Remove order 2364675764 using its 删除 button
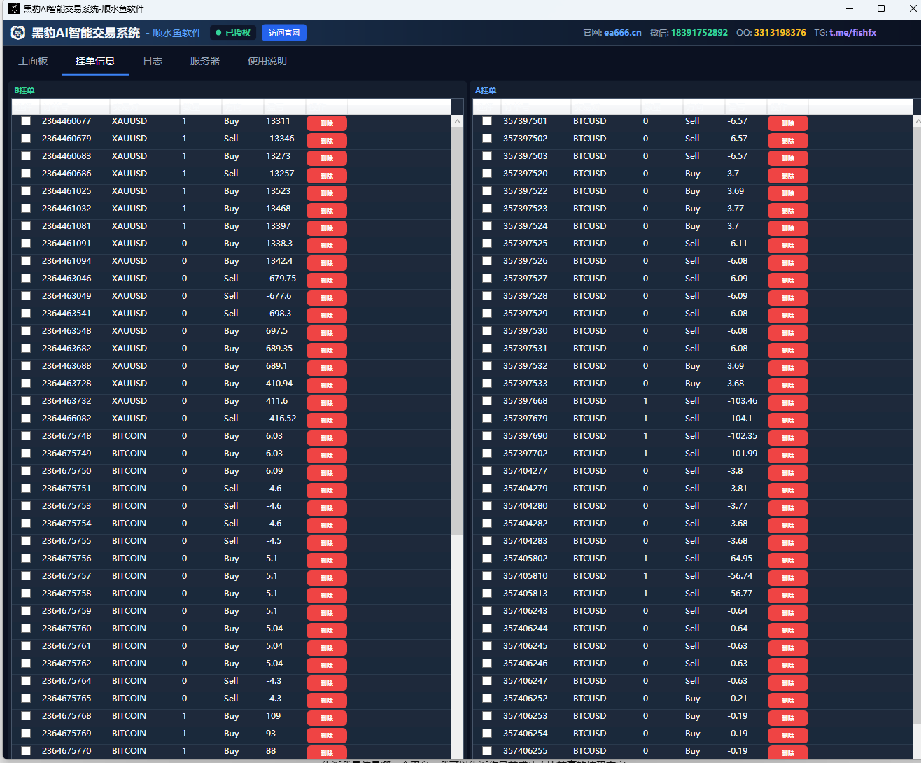The height and width of the screenshot is (763, 921). (x=327, y=682)
